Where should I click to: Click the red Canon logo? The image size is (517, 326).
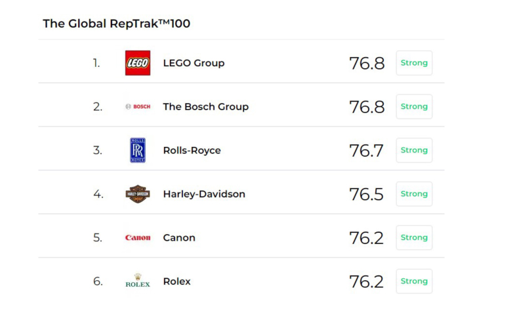click(x=138, y=237)
